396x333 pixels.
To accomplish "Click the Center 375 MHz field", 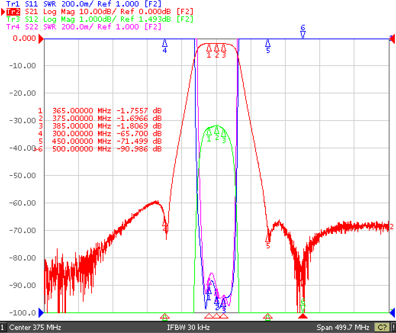I will tap(35, 327).
